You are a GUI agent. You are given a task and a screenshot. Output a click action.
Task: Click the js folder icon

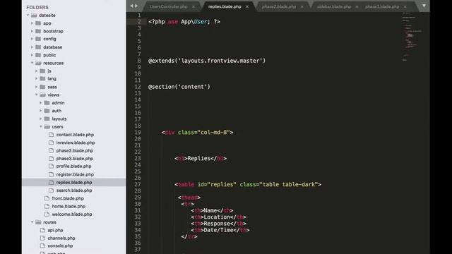[42, 71]
